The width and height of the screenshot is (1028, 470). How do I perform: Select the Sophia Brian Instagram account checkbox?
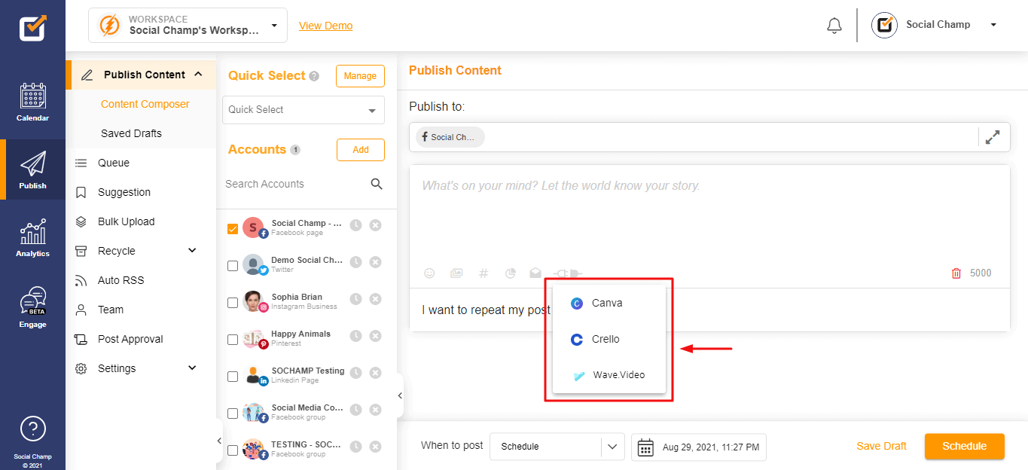(x=233, y=303)
